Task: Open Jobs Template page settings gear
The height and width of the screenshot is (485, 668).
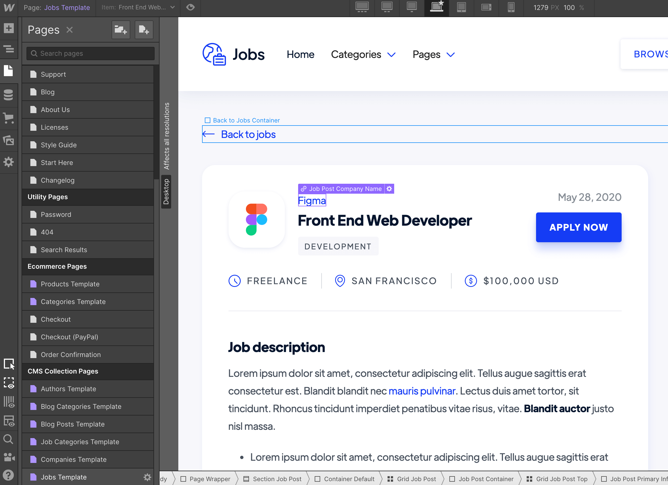Action: (147, 477)
